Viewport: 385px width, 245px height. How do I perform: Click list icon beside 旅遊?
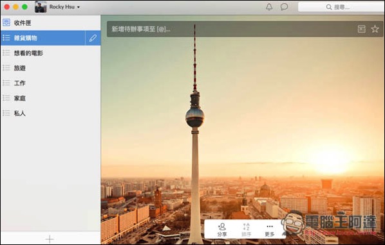coord(6,68)
